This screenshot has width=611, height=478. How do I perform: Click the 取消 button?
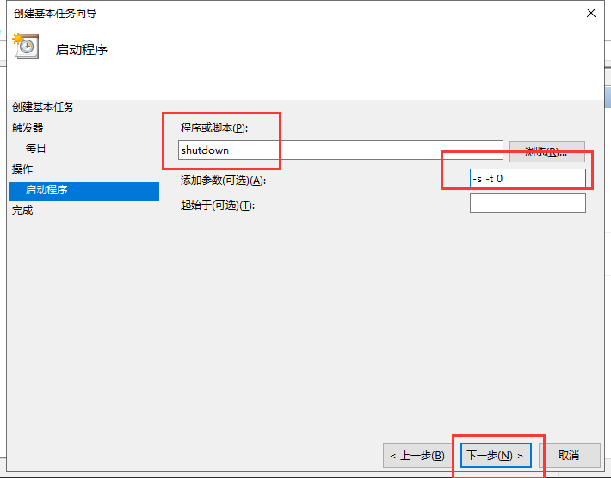569,455
